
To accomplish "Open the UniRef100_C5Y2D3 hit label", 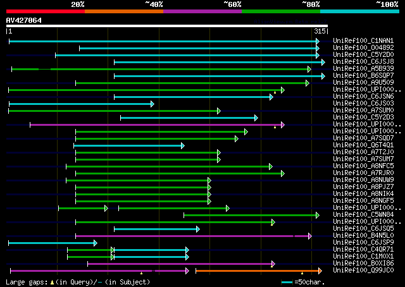I will point(363,118).
